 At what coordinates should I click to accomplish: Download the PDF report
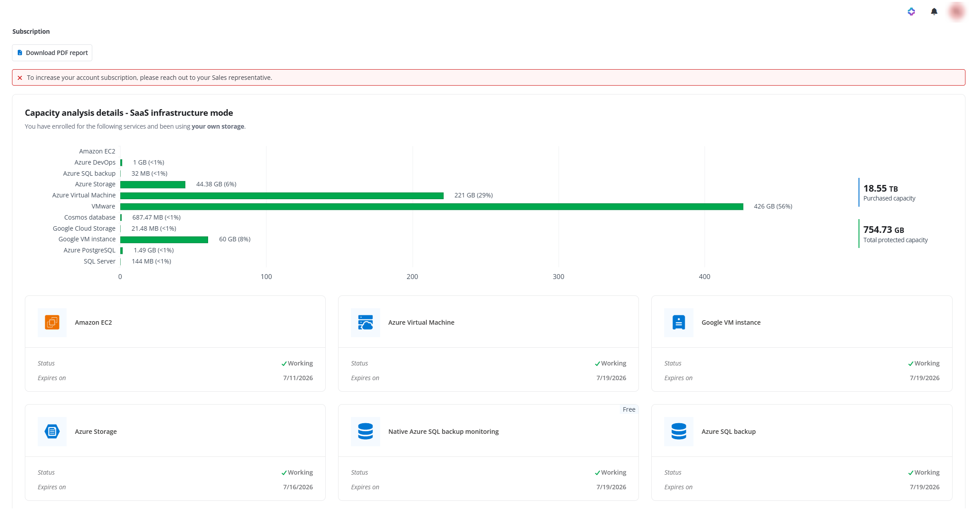[52, 53]
